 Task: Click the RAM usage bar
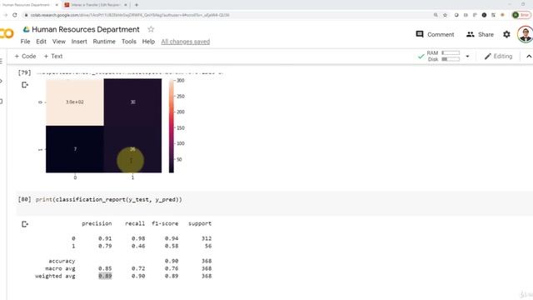point(451,53)
